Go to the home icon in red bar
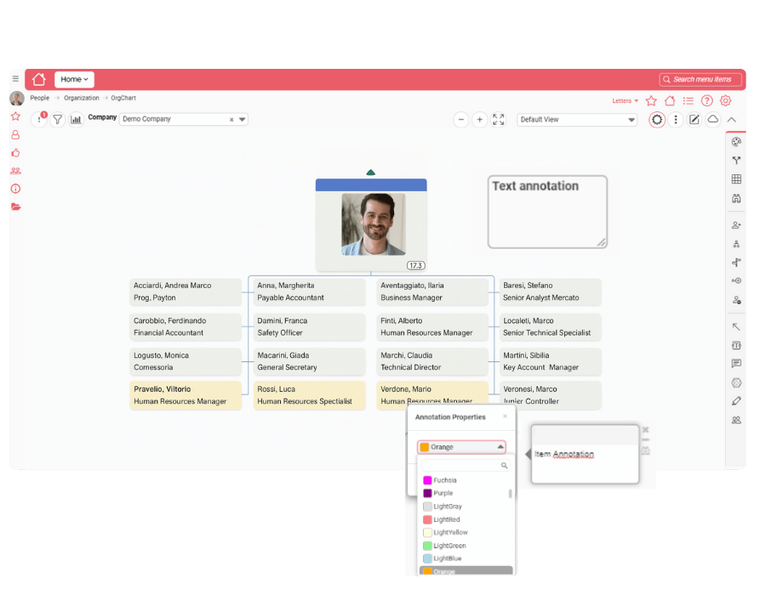766x595 pixels. tap(38, 79)
